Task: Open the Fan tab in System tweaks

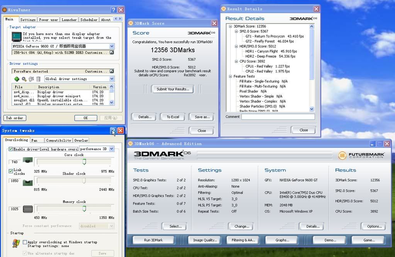Action: 37,140
